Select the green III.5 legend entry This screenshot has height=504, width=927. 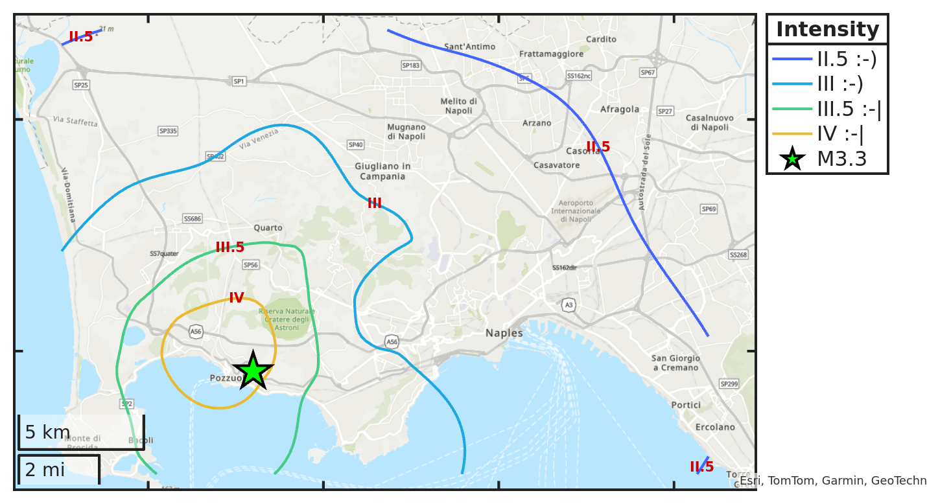pos(827,109)
